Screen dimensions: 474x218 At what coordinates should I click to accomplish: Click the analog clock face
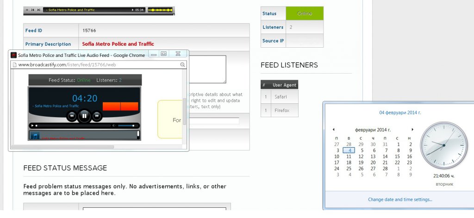(x=443, y=145)
